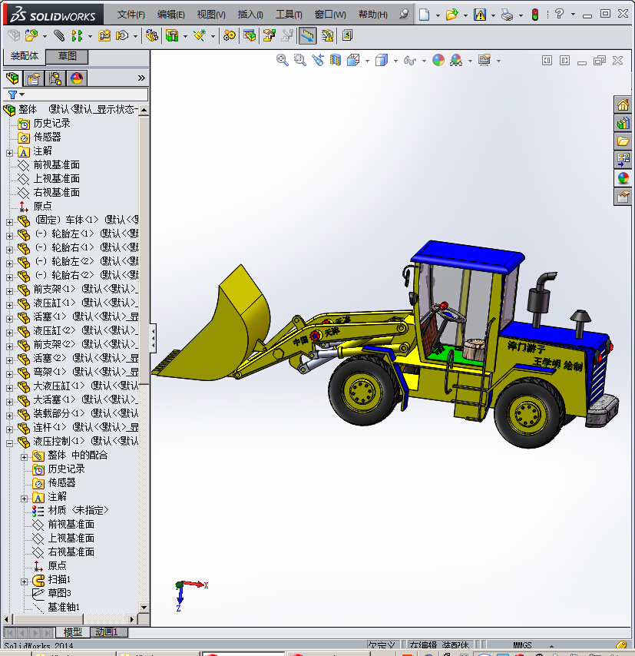Click the Print icon in the title bar
The height and width of the screenshot is (656, 635).
click(x=507, y=15)
